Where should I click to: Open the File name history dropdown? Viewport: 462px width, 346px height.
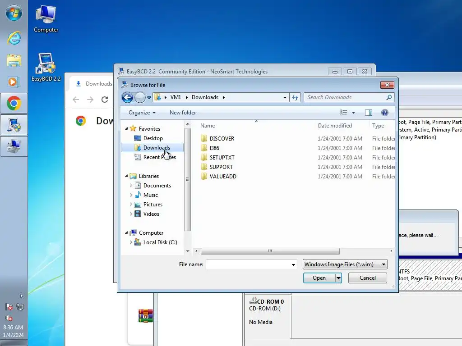click(293, 264)
